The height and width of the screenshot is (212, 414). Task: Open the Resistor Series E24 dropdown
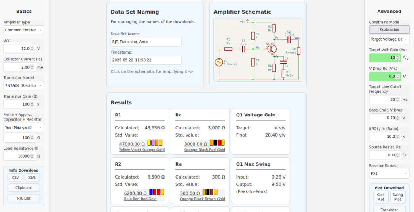389,174
